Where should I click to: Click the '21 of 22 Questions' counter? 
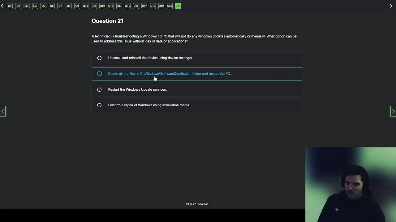197,204
